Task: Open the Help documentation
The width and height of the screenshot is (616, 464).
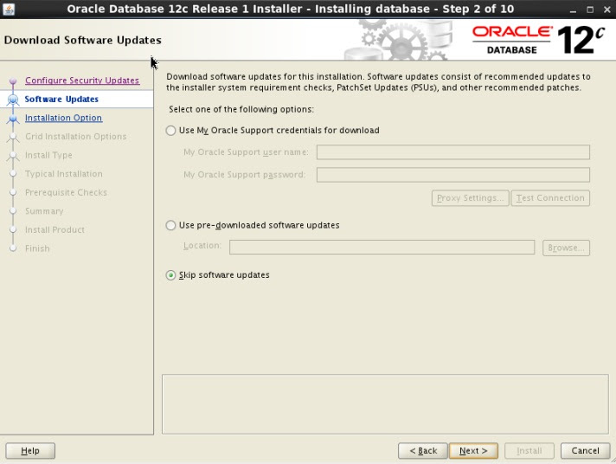Action: (x=30, y=451)
